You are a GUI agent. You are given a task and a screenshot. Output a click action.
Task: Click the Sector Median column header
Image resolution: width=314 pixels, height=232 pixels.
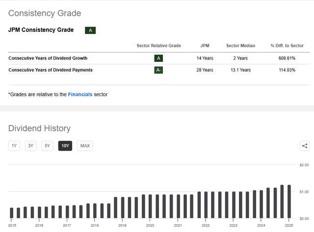(x=241, y=46)
